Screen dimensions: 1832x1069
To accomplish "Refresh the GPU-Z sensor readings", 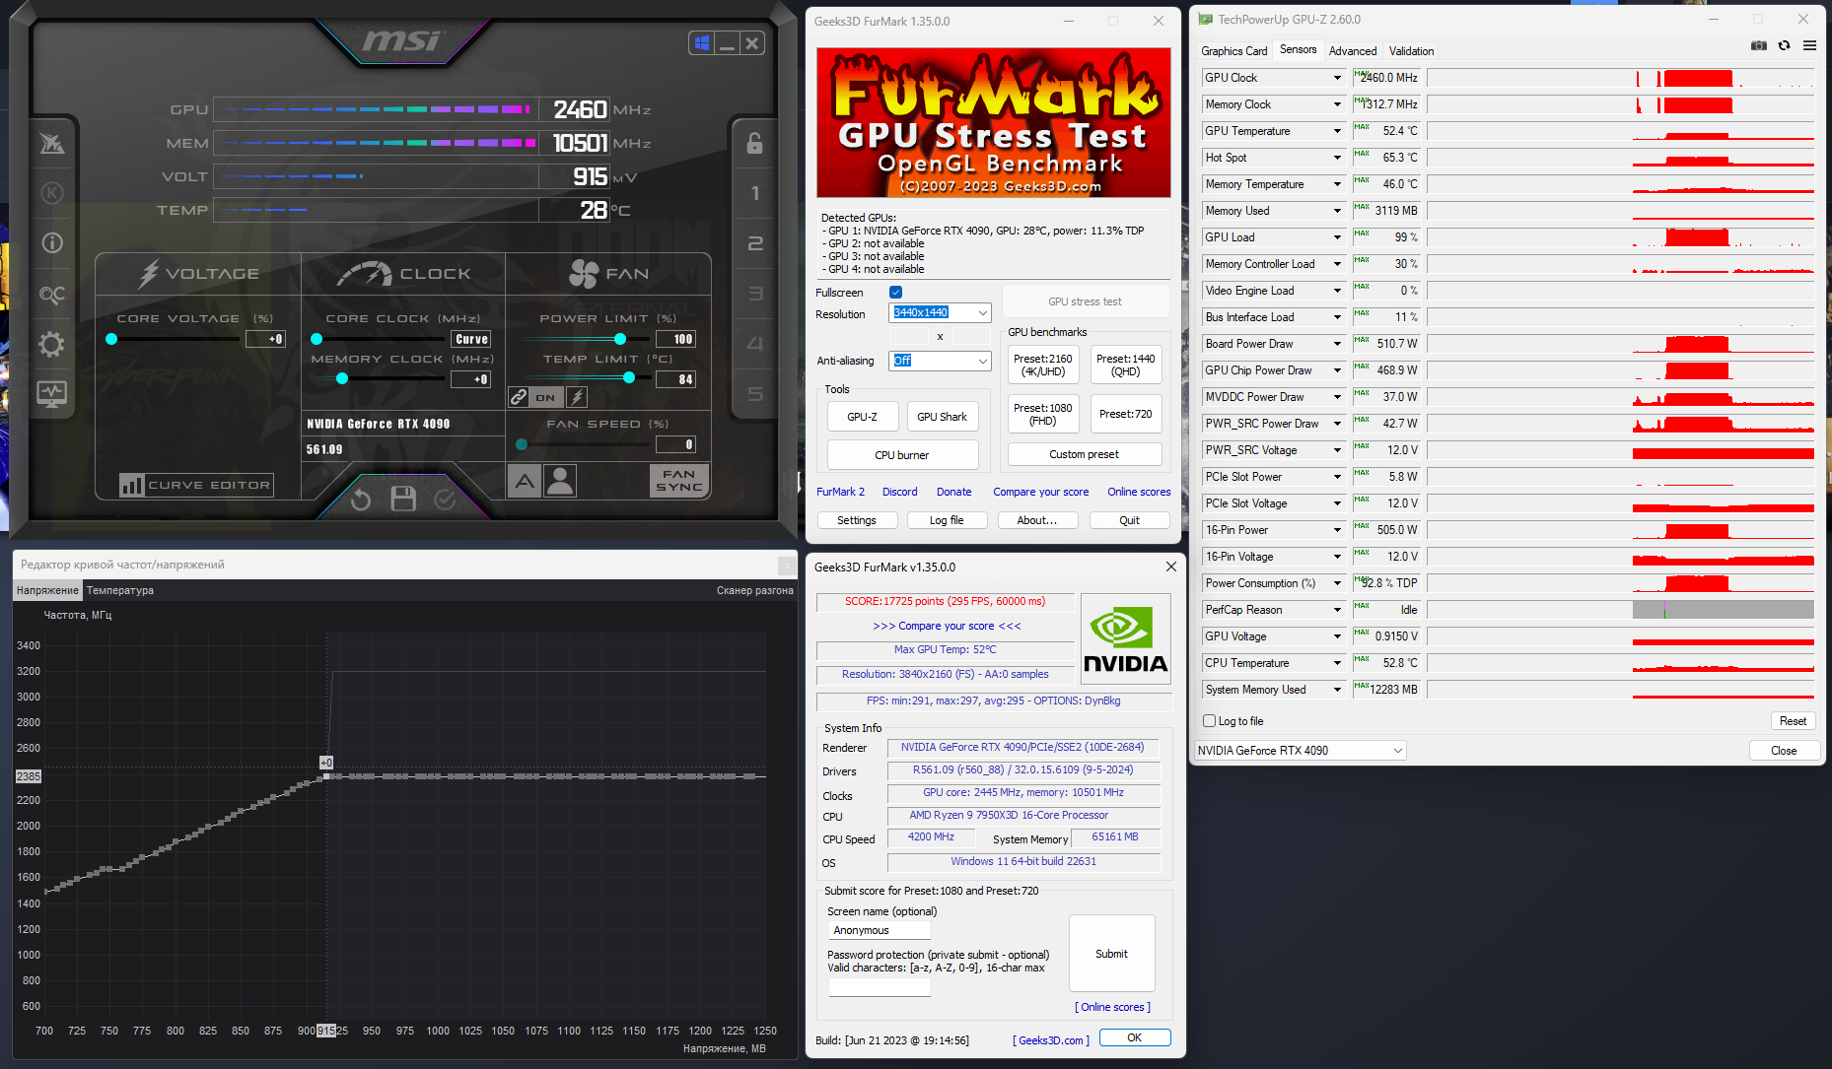I will (x=1784, y=46).
